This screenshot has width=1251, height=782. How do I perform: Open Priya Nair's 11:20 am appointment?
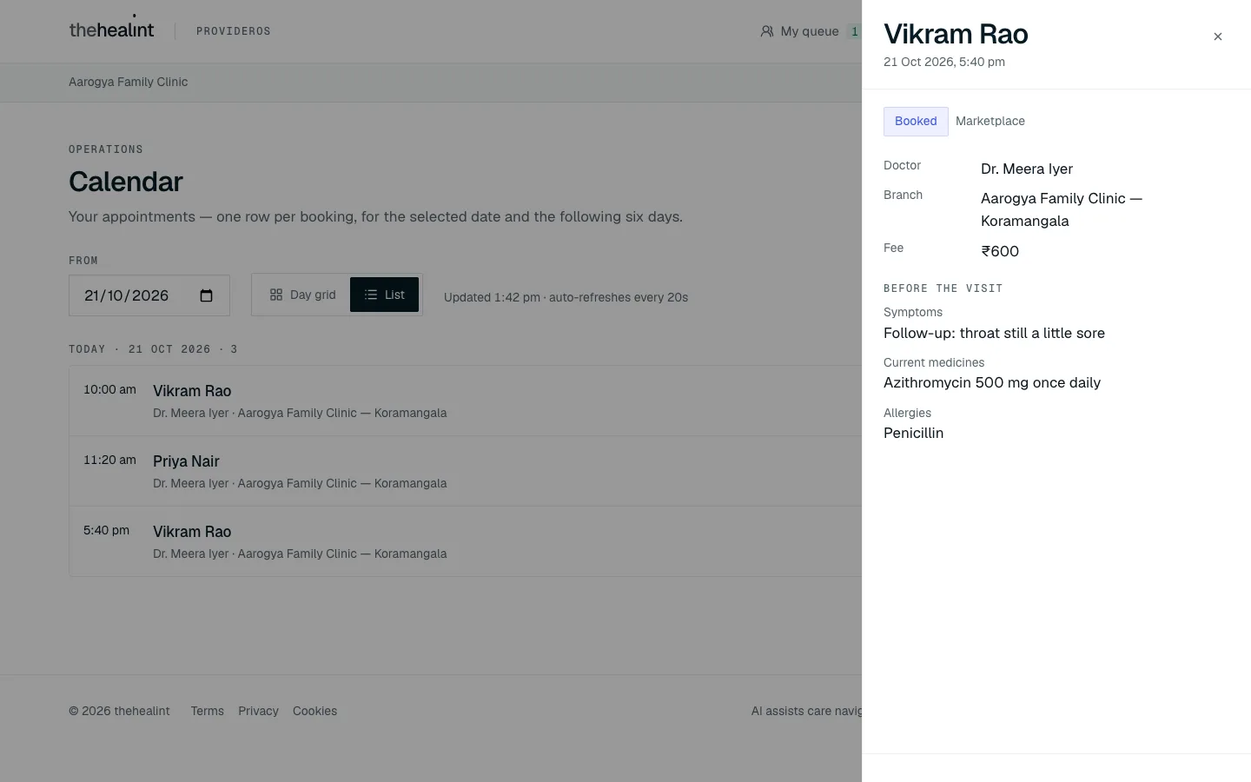coord(466,471)
